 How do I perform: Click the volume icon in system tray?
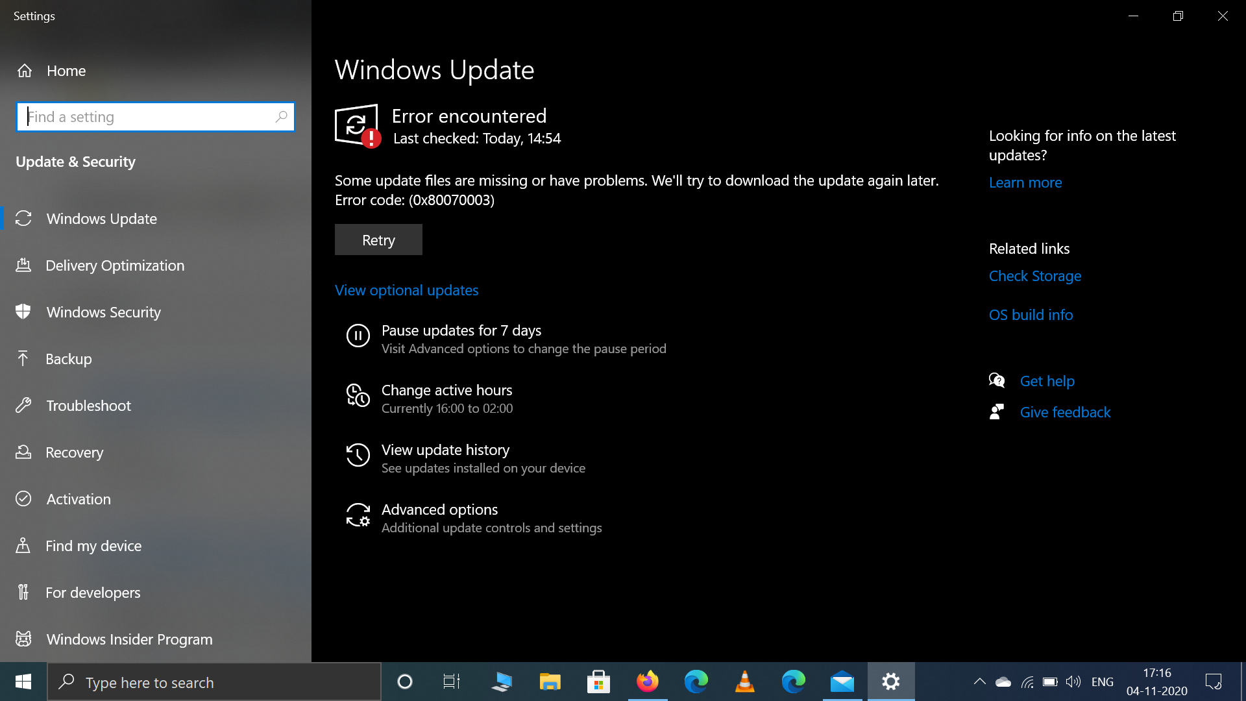(x=1073, y=682)
